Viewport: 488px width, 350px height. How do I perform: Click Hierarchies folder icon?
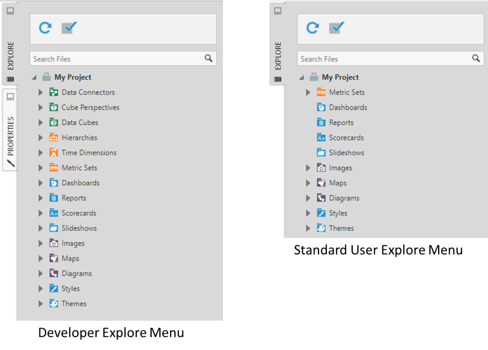[x=54, y=137]
